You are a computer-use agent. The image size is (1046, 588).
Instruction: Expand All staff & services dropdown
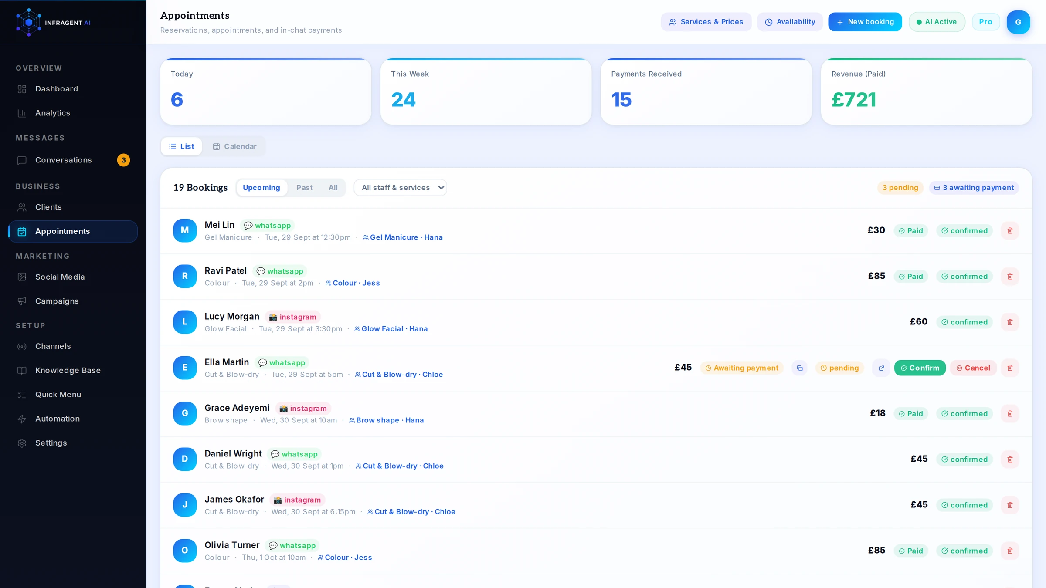point(401,188)
